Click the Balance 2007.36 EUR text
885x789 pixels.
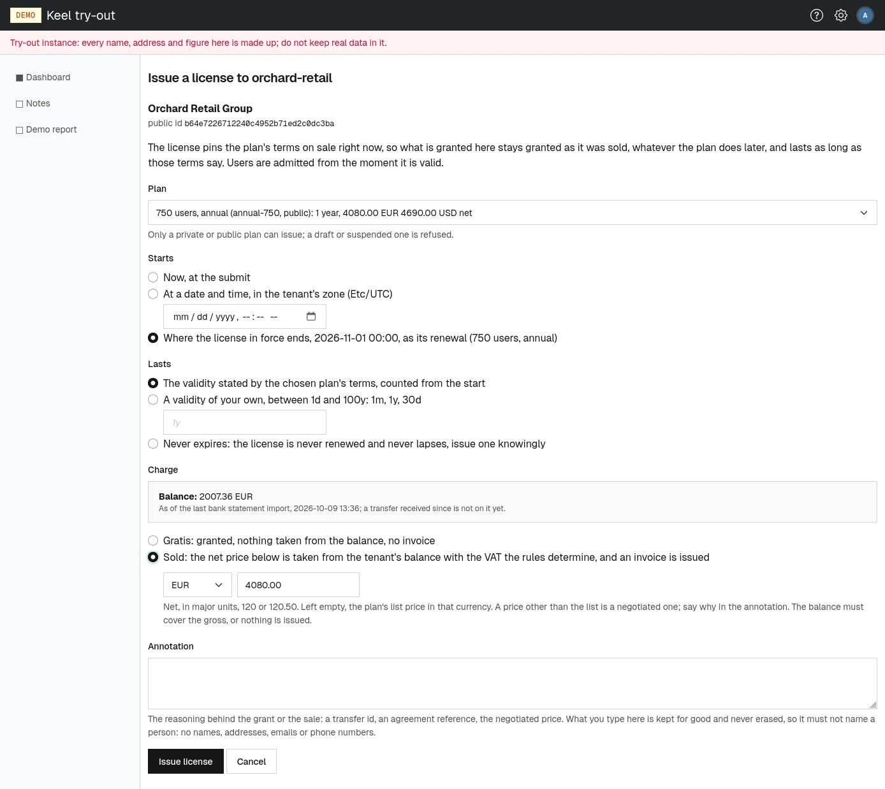[205, 496]
